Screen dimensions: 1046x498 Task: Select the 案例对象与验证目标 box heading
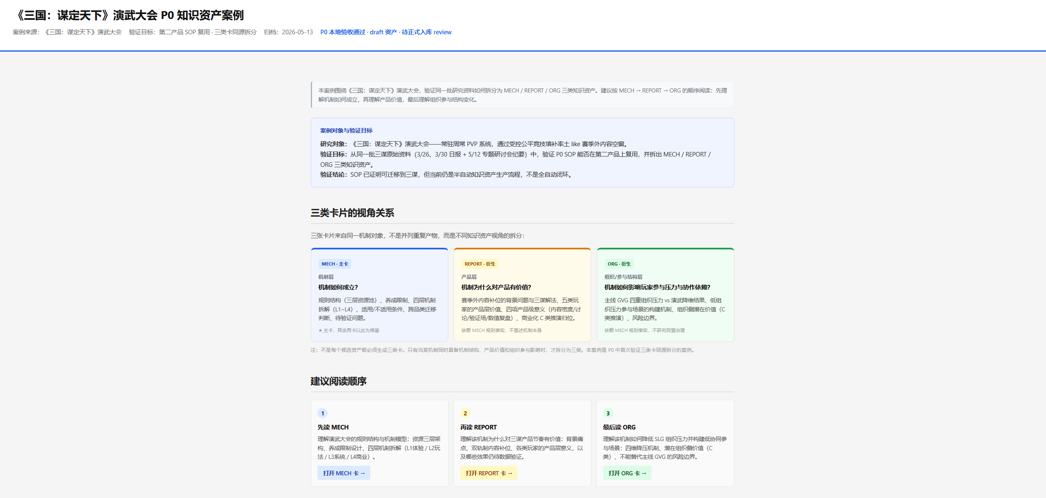346,130
